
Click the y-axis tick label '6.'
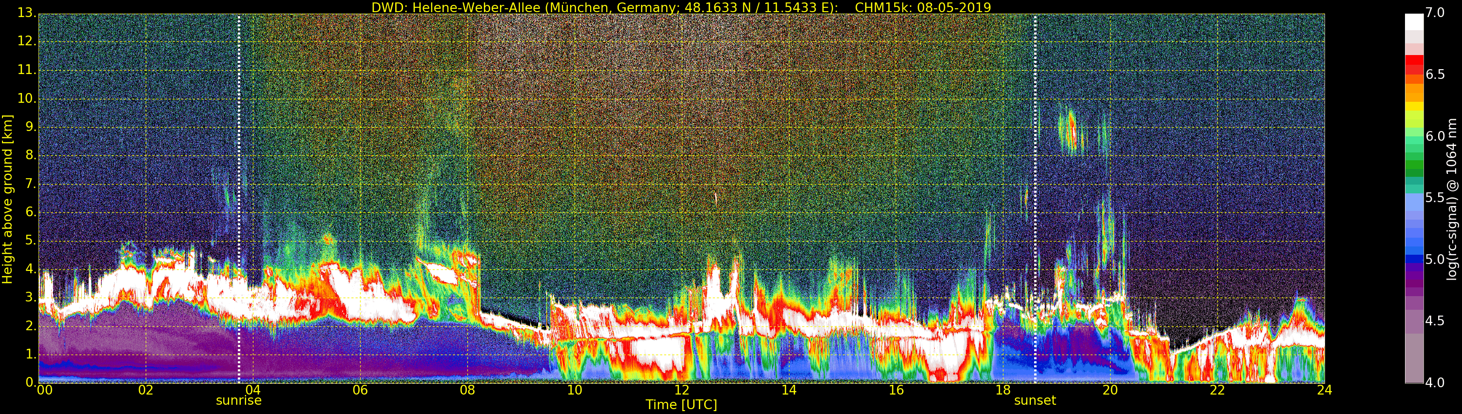[31, 212]
